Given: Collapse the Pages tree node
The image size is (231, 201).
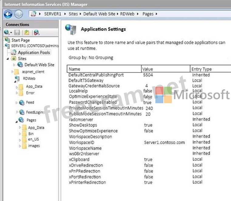Looking at the screenshot, I should [16, 122].
